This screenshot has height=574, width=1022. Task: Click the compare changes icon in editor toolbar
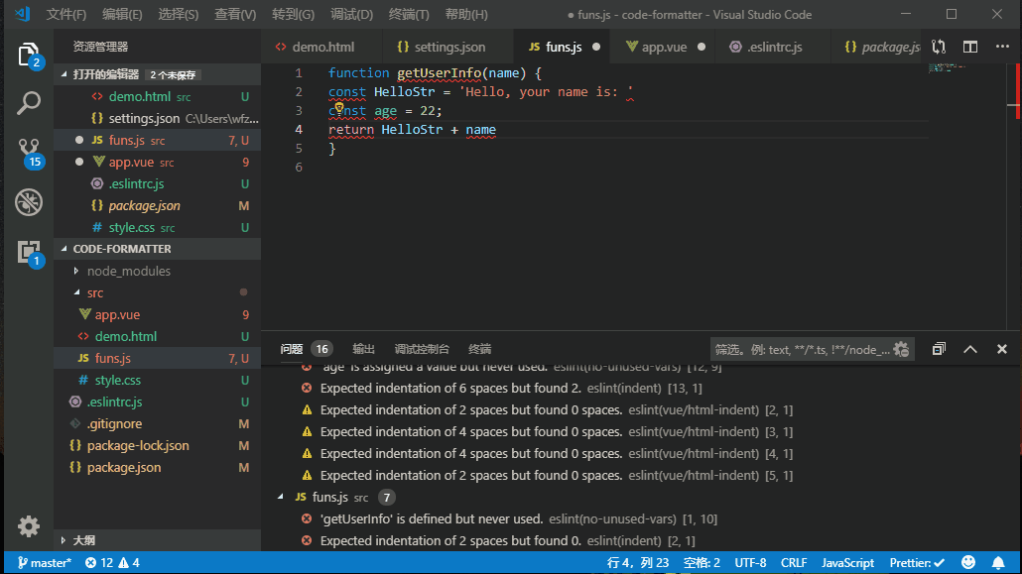[939, 47]
